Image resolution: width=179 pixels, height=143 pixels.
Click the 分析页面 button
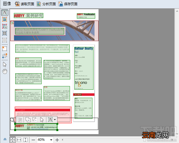click(x=46, y=4)
